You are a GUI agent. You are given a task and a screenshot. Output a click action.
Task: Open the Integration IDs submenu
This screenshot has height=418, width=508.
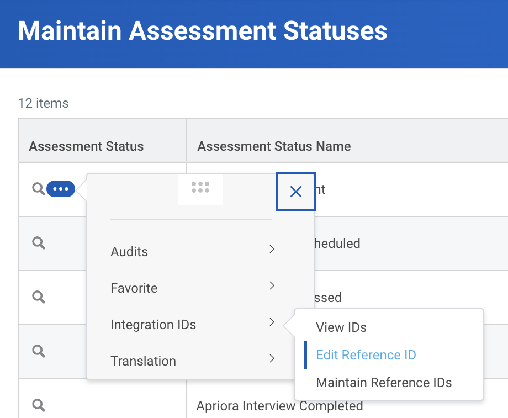[193, 324]
